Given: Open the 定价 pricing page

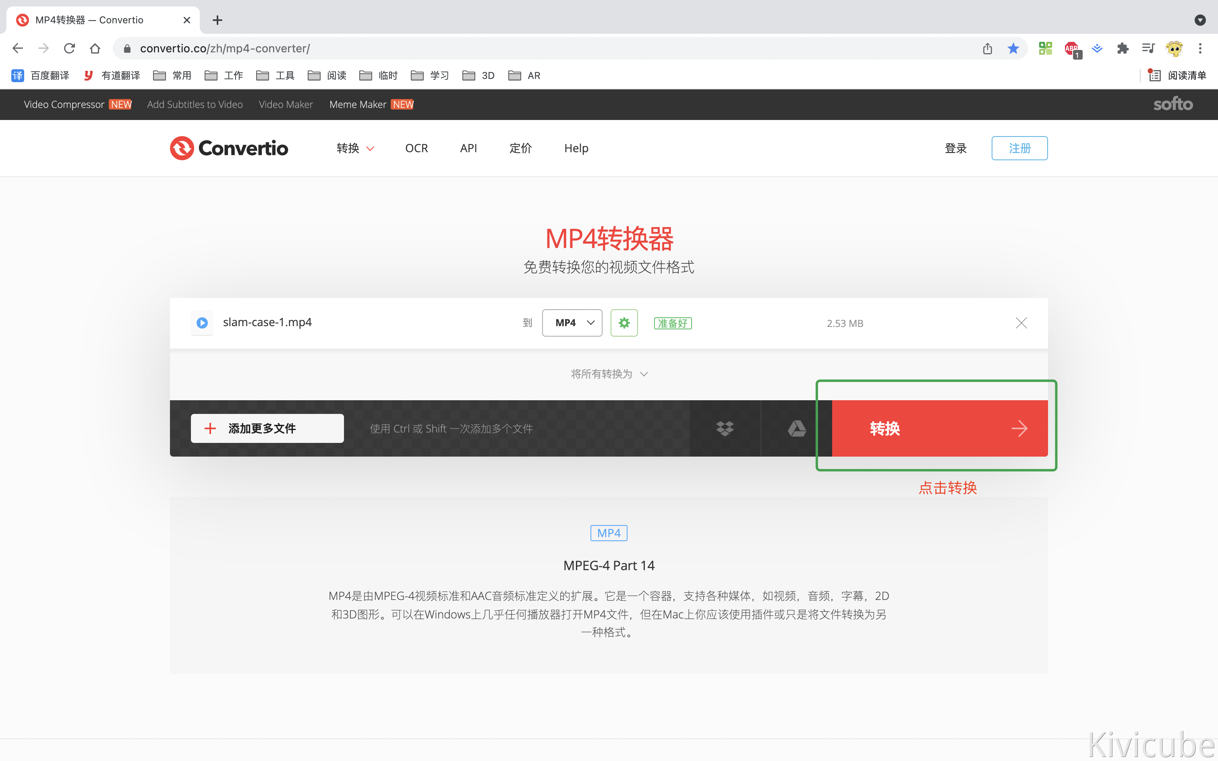Looking at the screenshot, I should [520, 148].
